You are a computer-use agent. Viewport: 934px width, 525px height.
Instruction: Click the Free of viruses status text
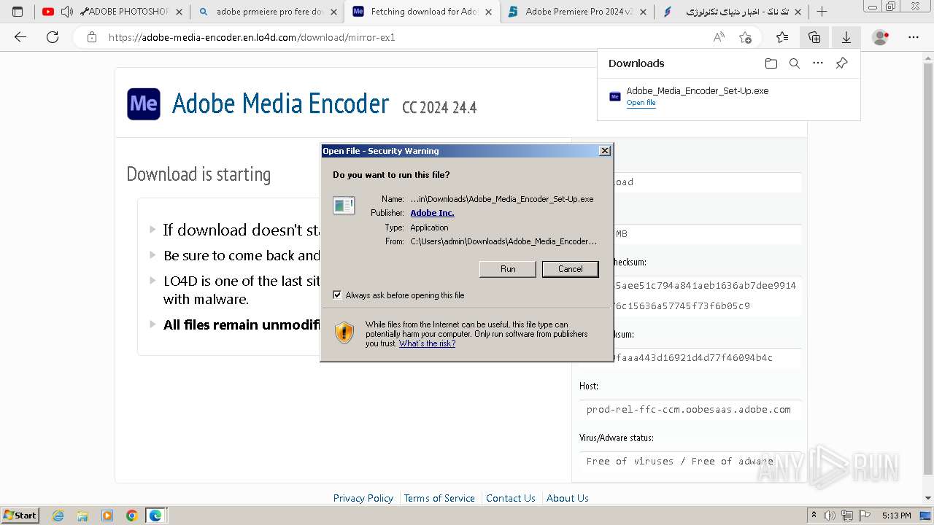pos(679,461)
